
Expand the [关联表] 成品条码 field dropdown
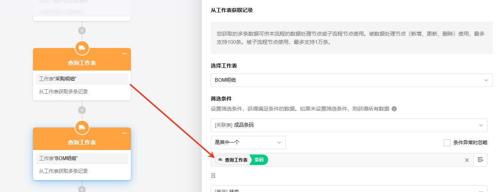(x=349, y=125)
